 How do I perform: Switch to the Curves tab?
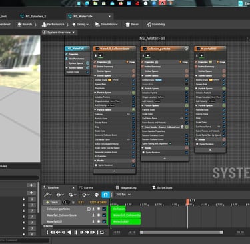pos(86,188)
